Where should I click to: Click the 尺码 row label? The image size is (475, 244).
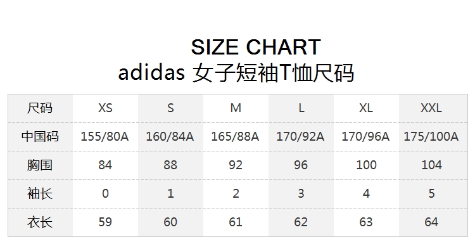40,108
